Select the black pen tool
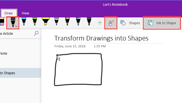182x103 pixels. tap(13, 22)
